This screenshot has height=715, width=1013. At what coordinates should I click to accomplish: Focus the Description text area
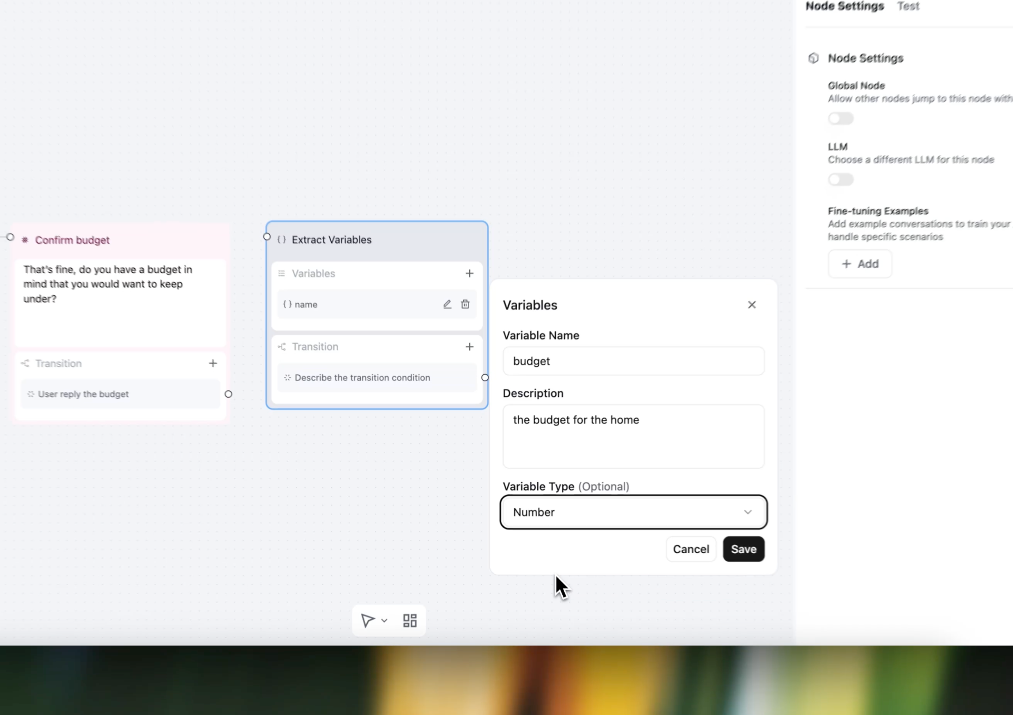(x=633, y=437)
